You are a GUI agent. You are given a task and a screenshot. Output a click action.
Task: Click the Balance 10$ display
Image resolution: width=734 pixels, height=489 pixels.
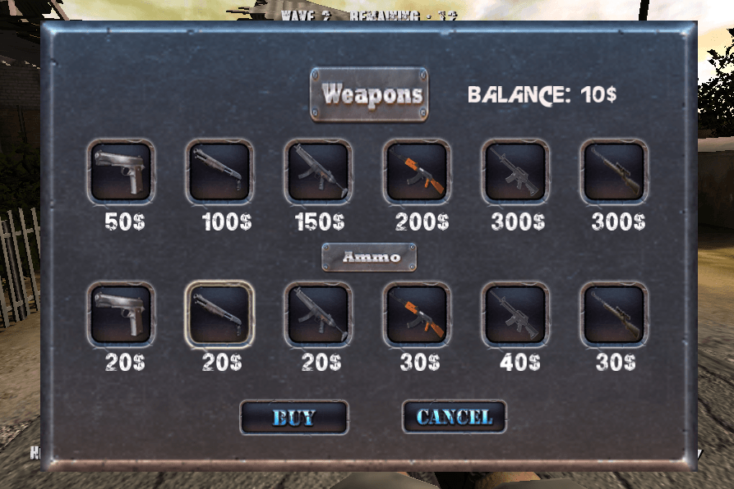click(x=542, y=95)
